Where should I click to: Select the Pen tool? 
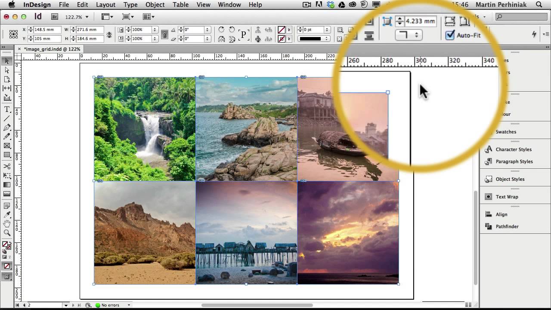(7, 127)
